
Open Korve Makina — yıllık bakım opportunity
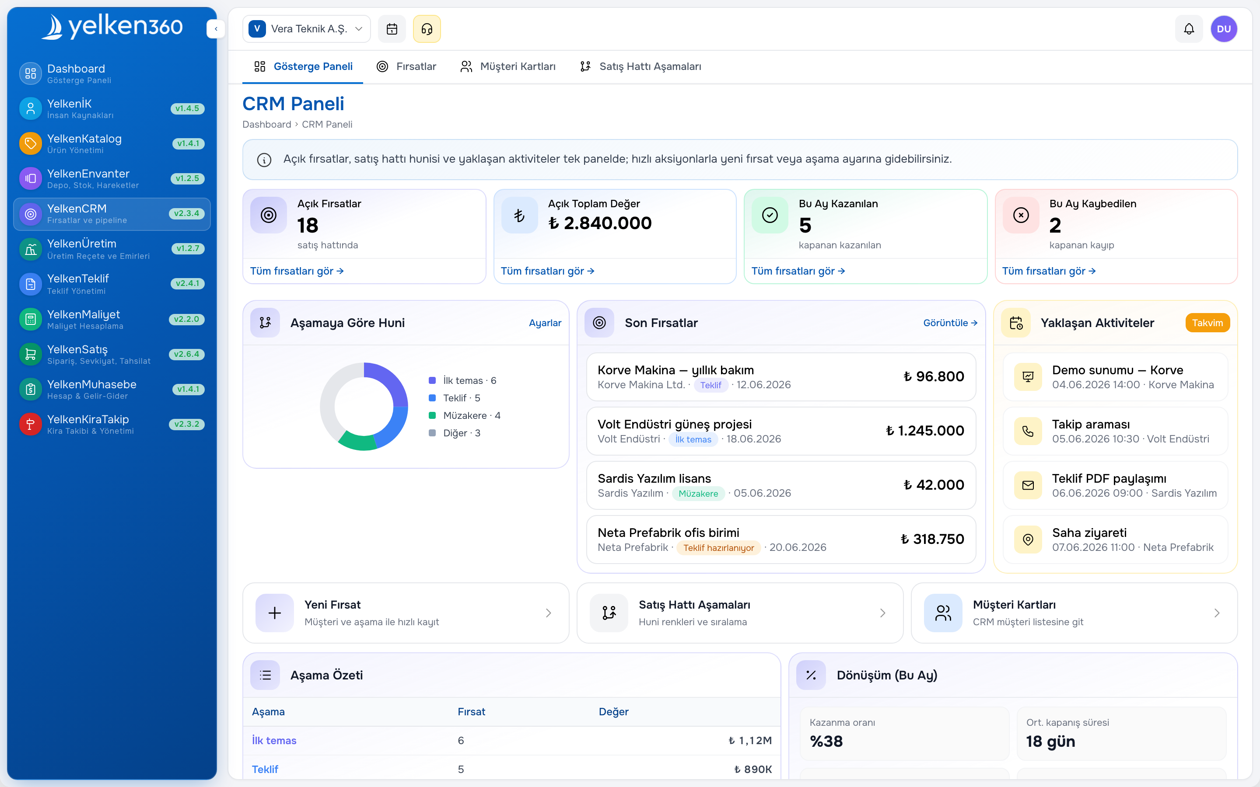(x=781, y=377)
